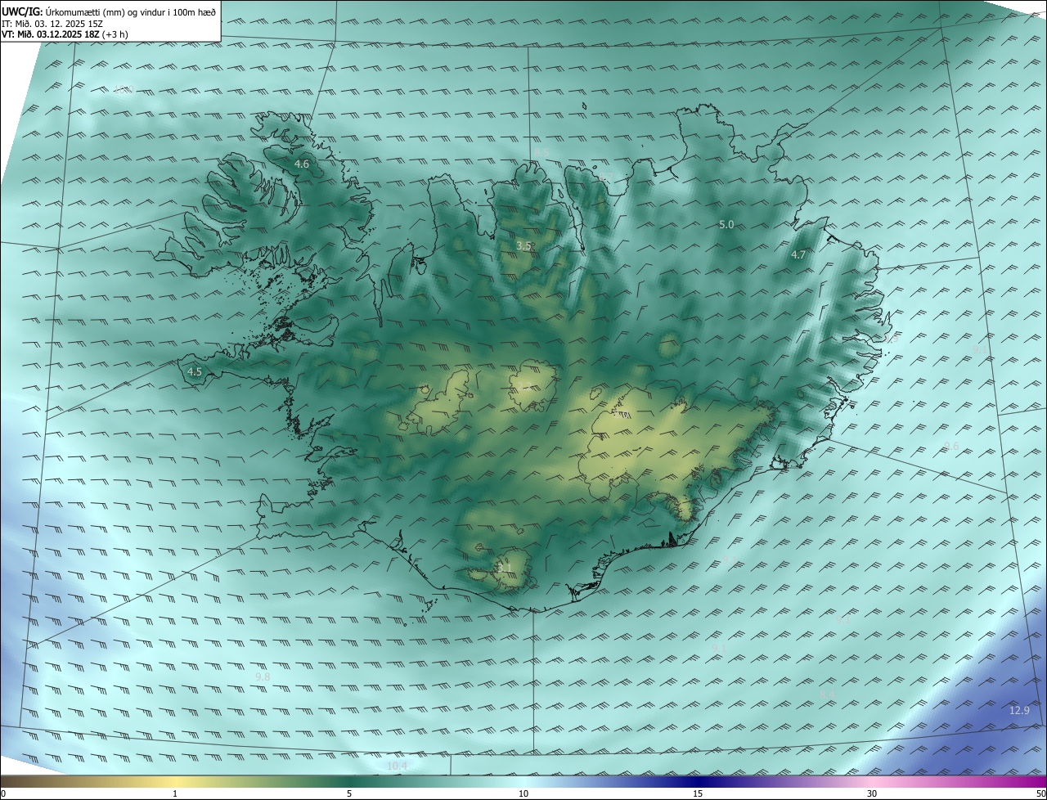The width and height of the screenshot is (1047, 800).
Task: Click the 5.0 value on the map
Action: 726,224
